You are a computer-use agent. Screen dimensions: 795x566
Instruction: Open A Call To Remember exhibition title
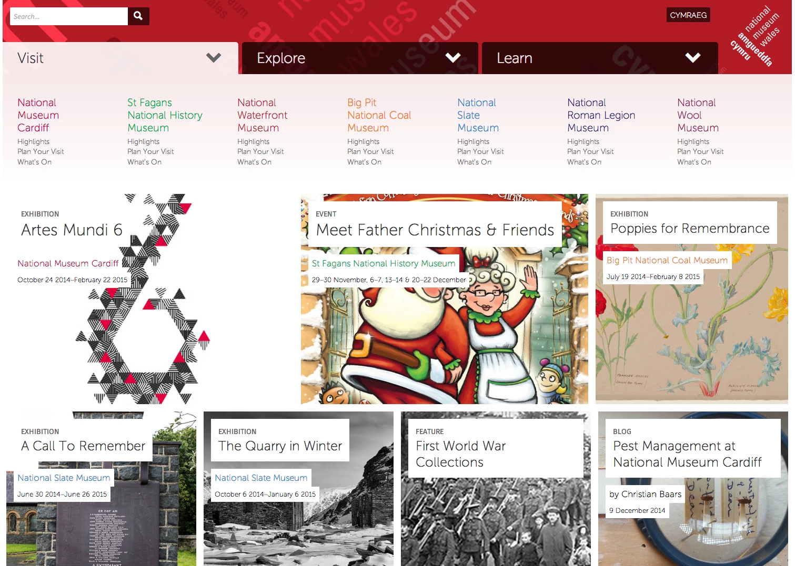click(83, 446)
